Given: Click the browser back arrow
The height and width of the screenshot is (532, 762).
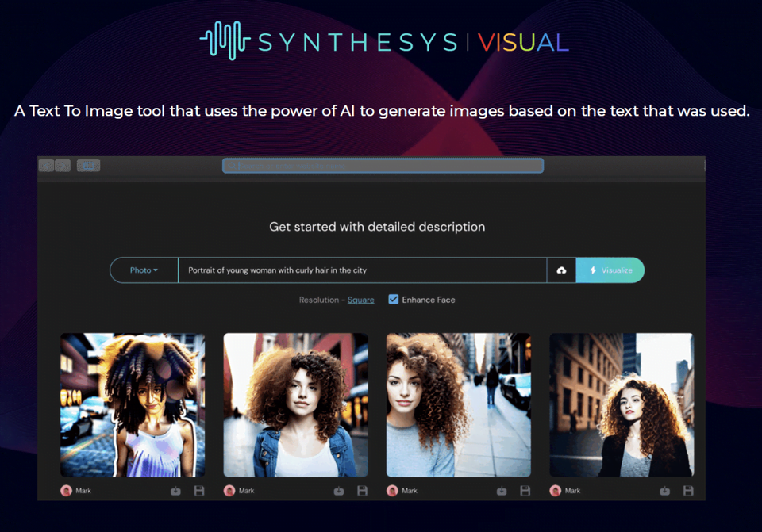Looking at the screenshot, I should 45,165.
